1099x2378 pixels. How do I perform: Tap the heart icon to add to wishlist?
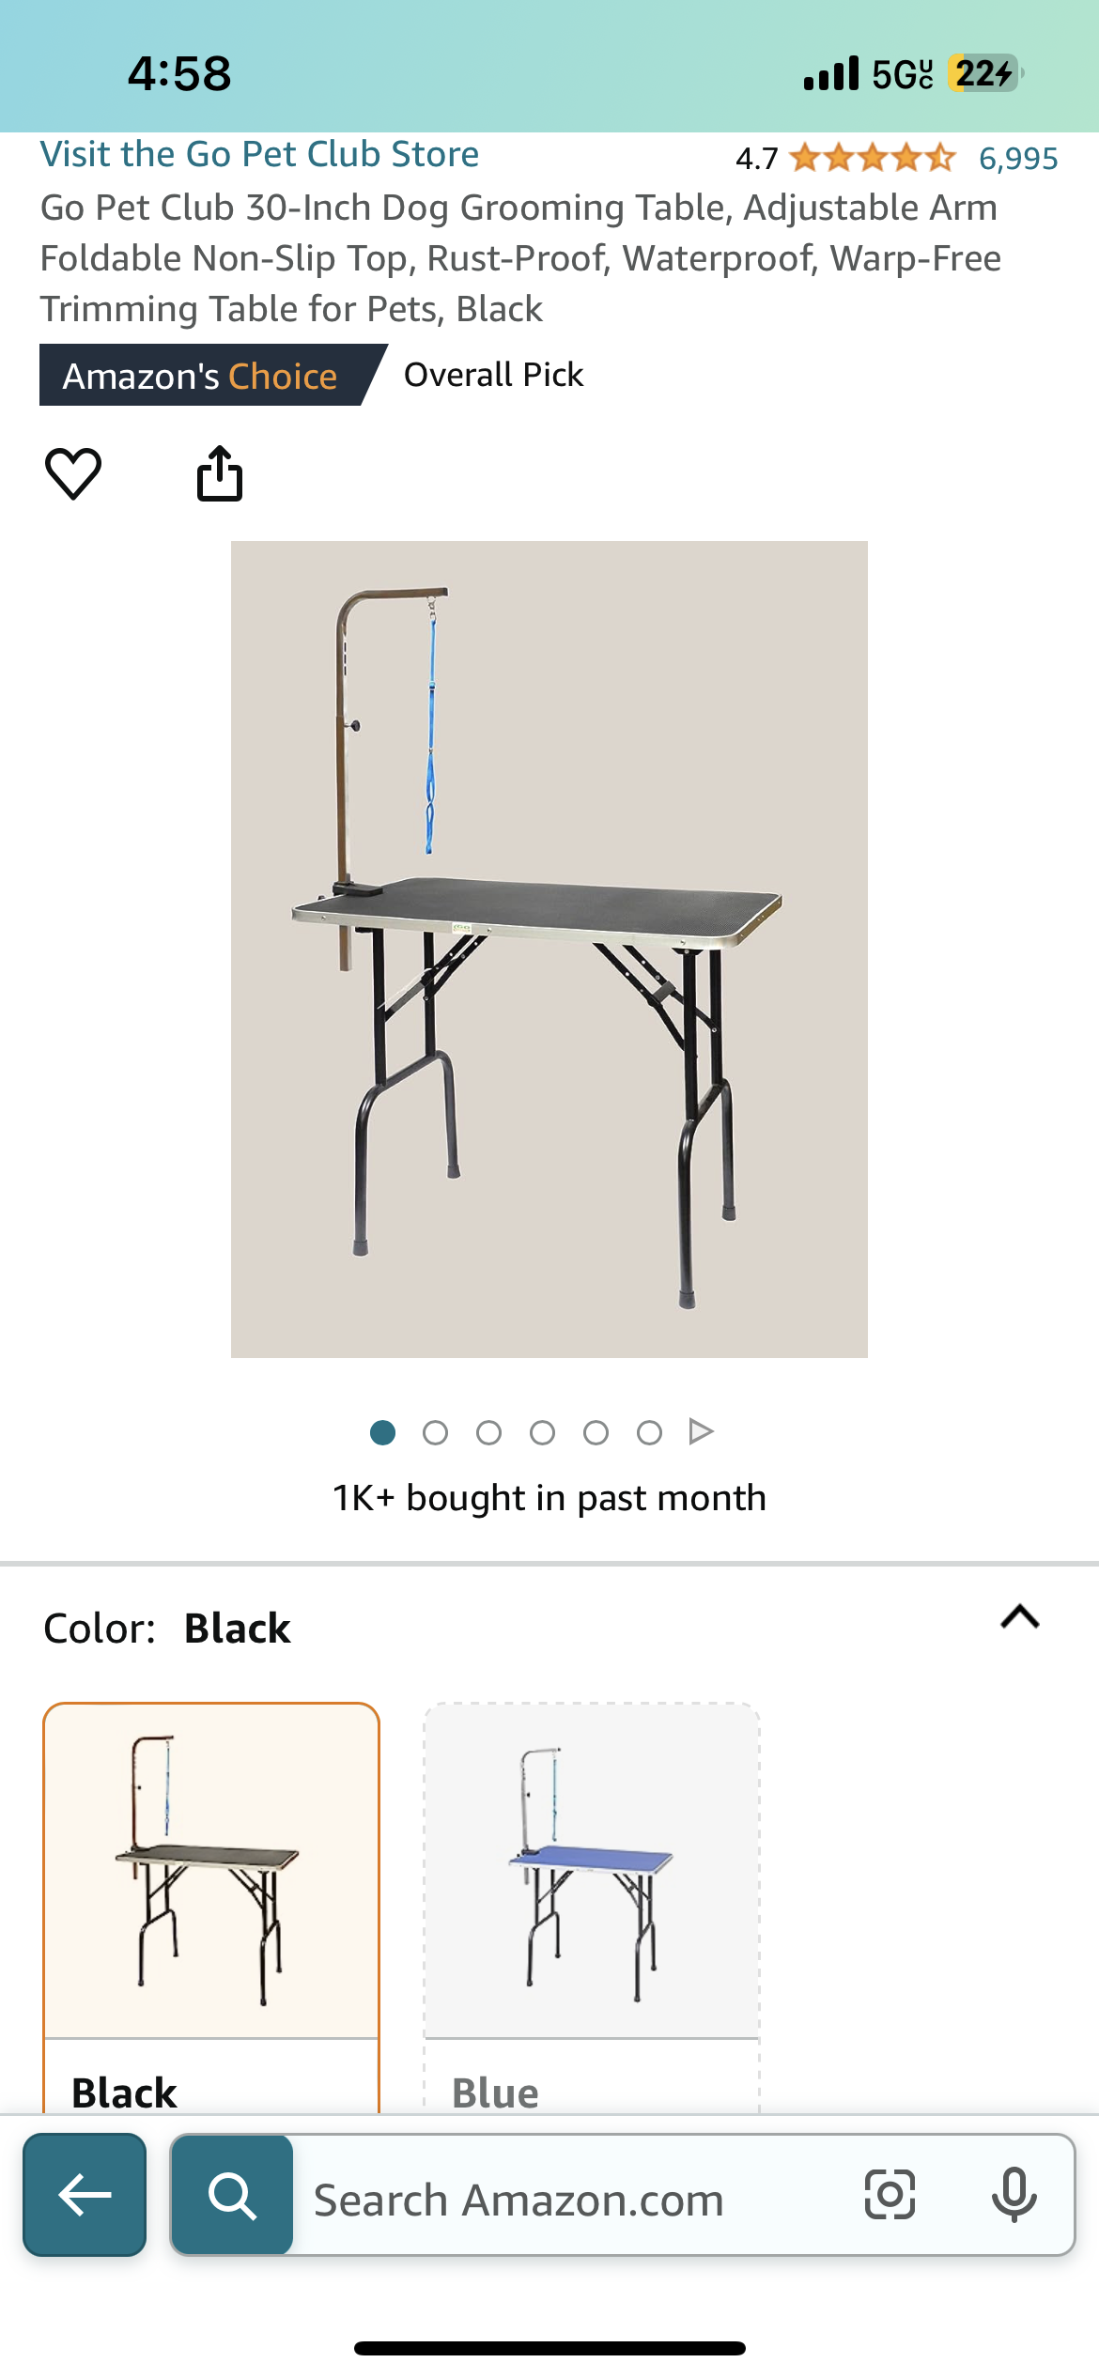click(73, 472)
